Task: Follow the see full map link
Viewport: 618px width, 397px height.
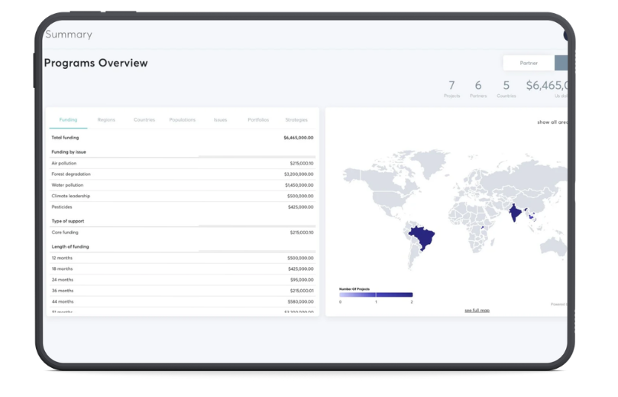Action: 477,311
